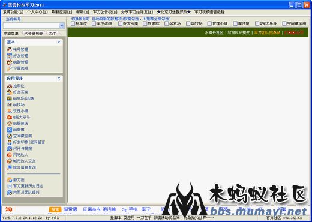Viewport: 312px width, 222px height.
Task: Open 军刀视频语音教程 menu item
Action: (209, 12)
